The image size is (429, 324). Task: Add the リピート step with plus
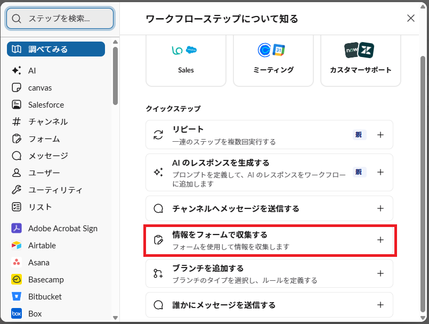coord(381,135)
